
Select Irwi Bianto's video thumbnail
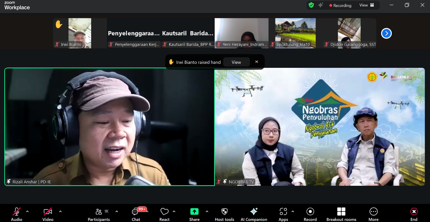tap(80, 33)
